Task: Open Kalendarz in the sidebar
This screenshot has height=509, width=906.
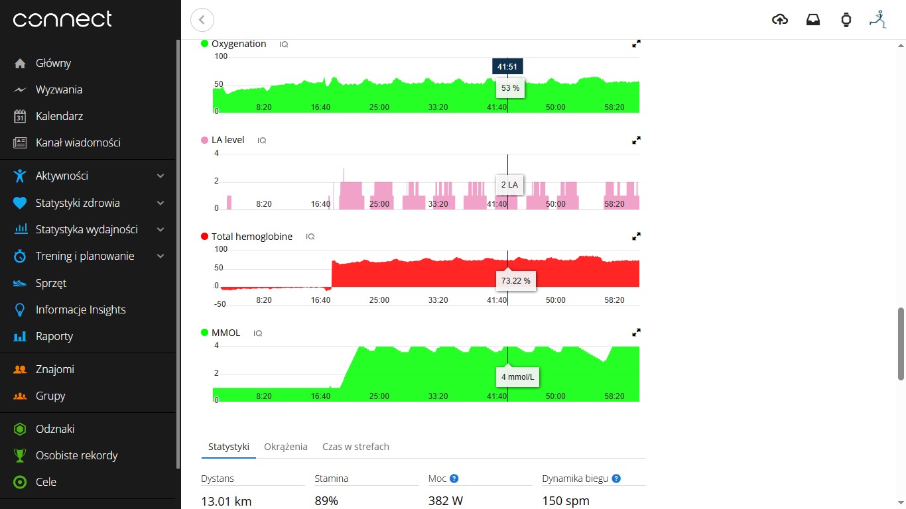Action: point(59,116)
